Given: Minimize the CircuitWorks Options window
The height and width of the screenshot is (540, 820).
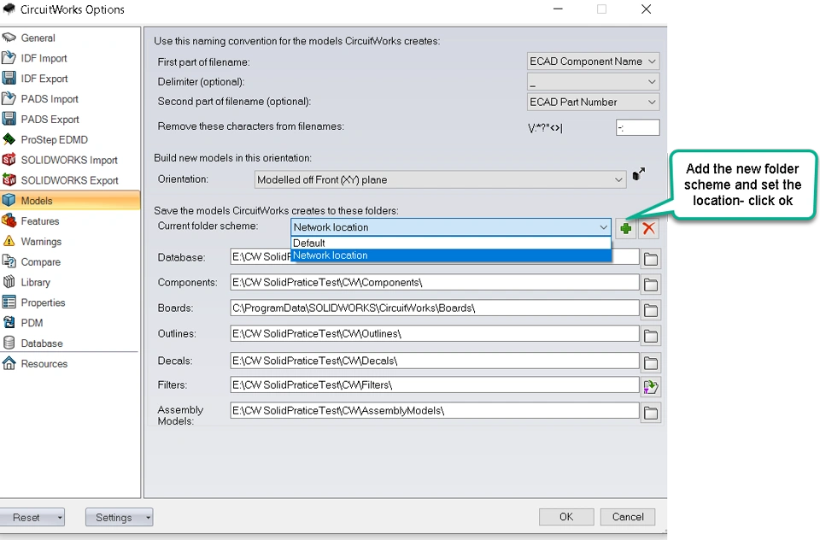Looking at the screenshot, I should click(558, 9).
